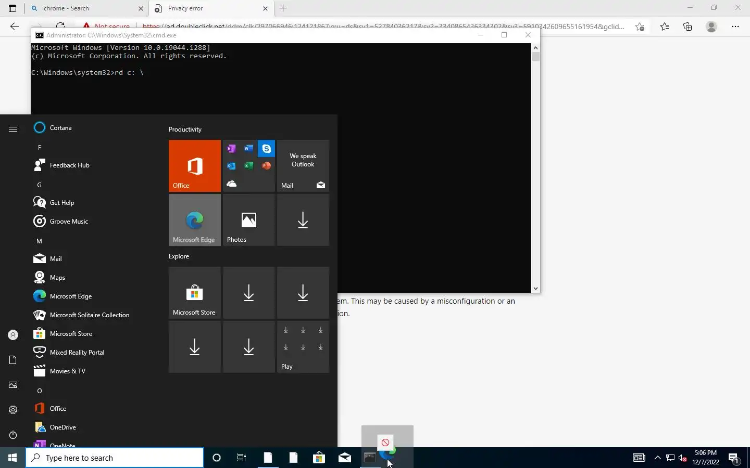Open the Mail icon on the taskbar
The height and width of the screenshot is (468, 750).
[x=345, y=458]
